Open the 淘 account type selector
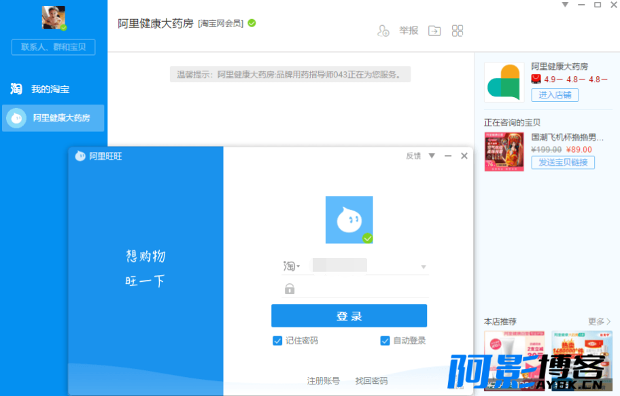Viewport: 620px width, 396px height. 292,266
